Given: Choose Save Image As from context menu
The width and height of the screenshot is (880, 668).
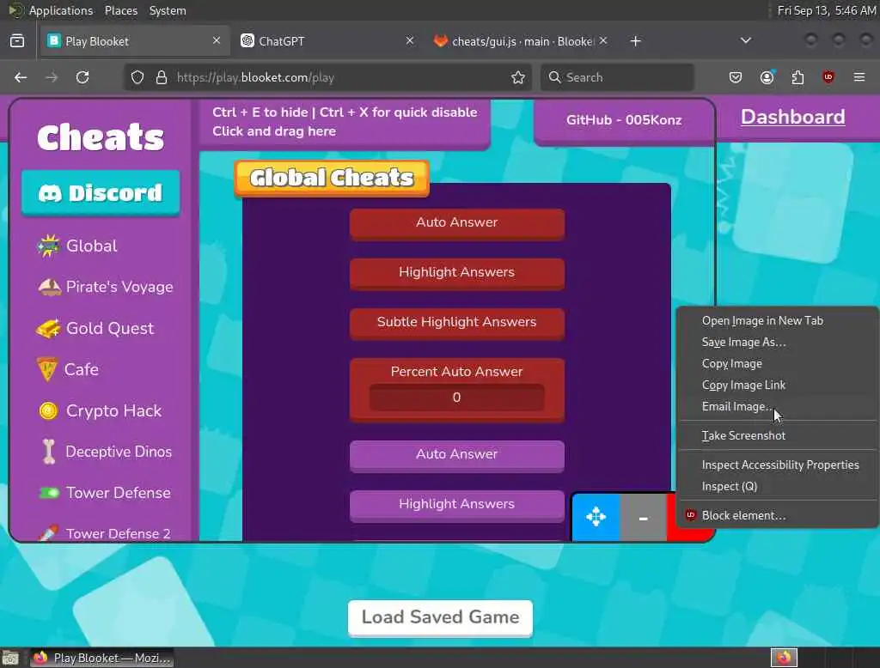Looking at the screenshot, I should pyautogui.click(x=777, y=342).
